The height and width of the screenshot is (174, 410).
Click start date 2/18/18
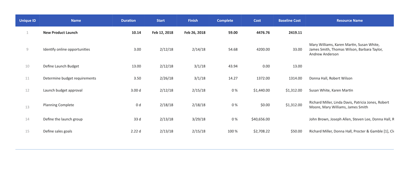pos(167,105)
